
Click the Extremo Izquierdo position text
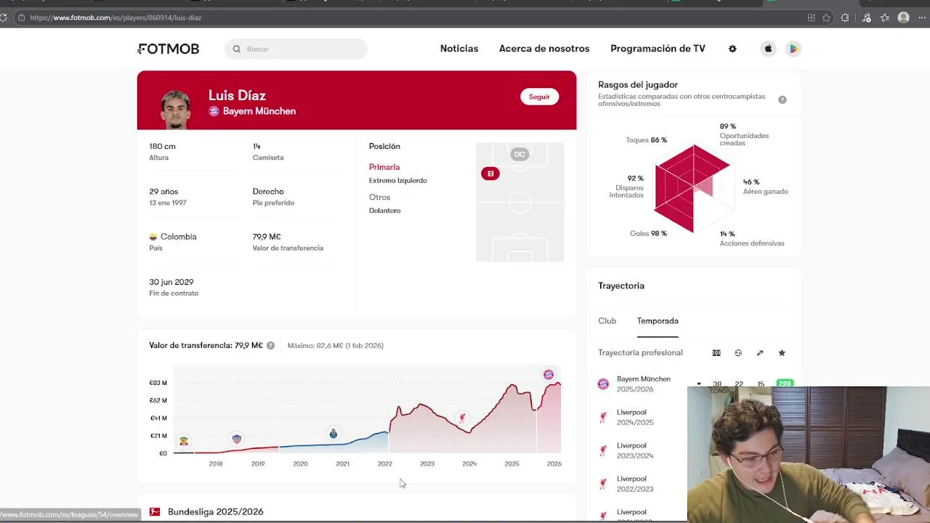[x=398, y=180]
